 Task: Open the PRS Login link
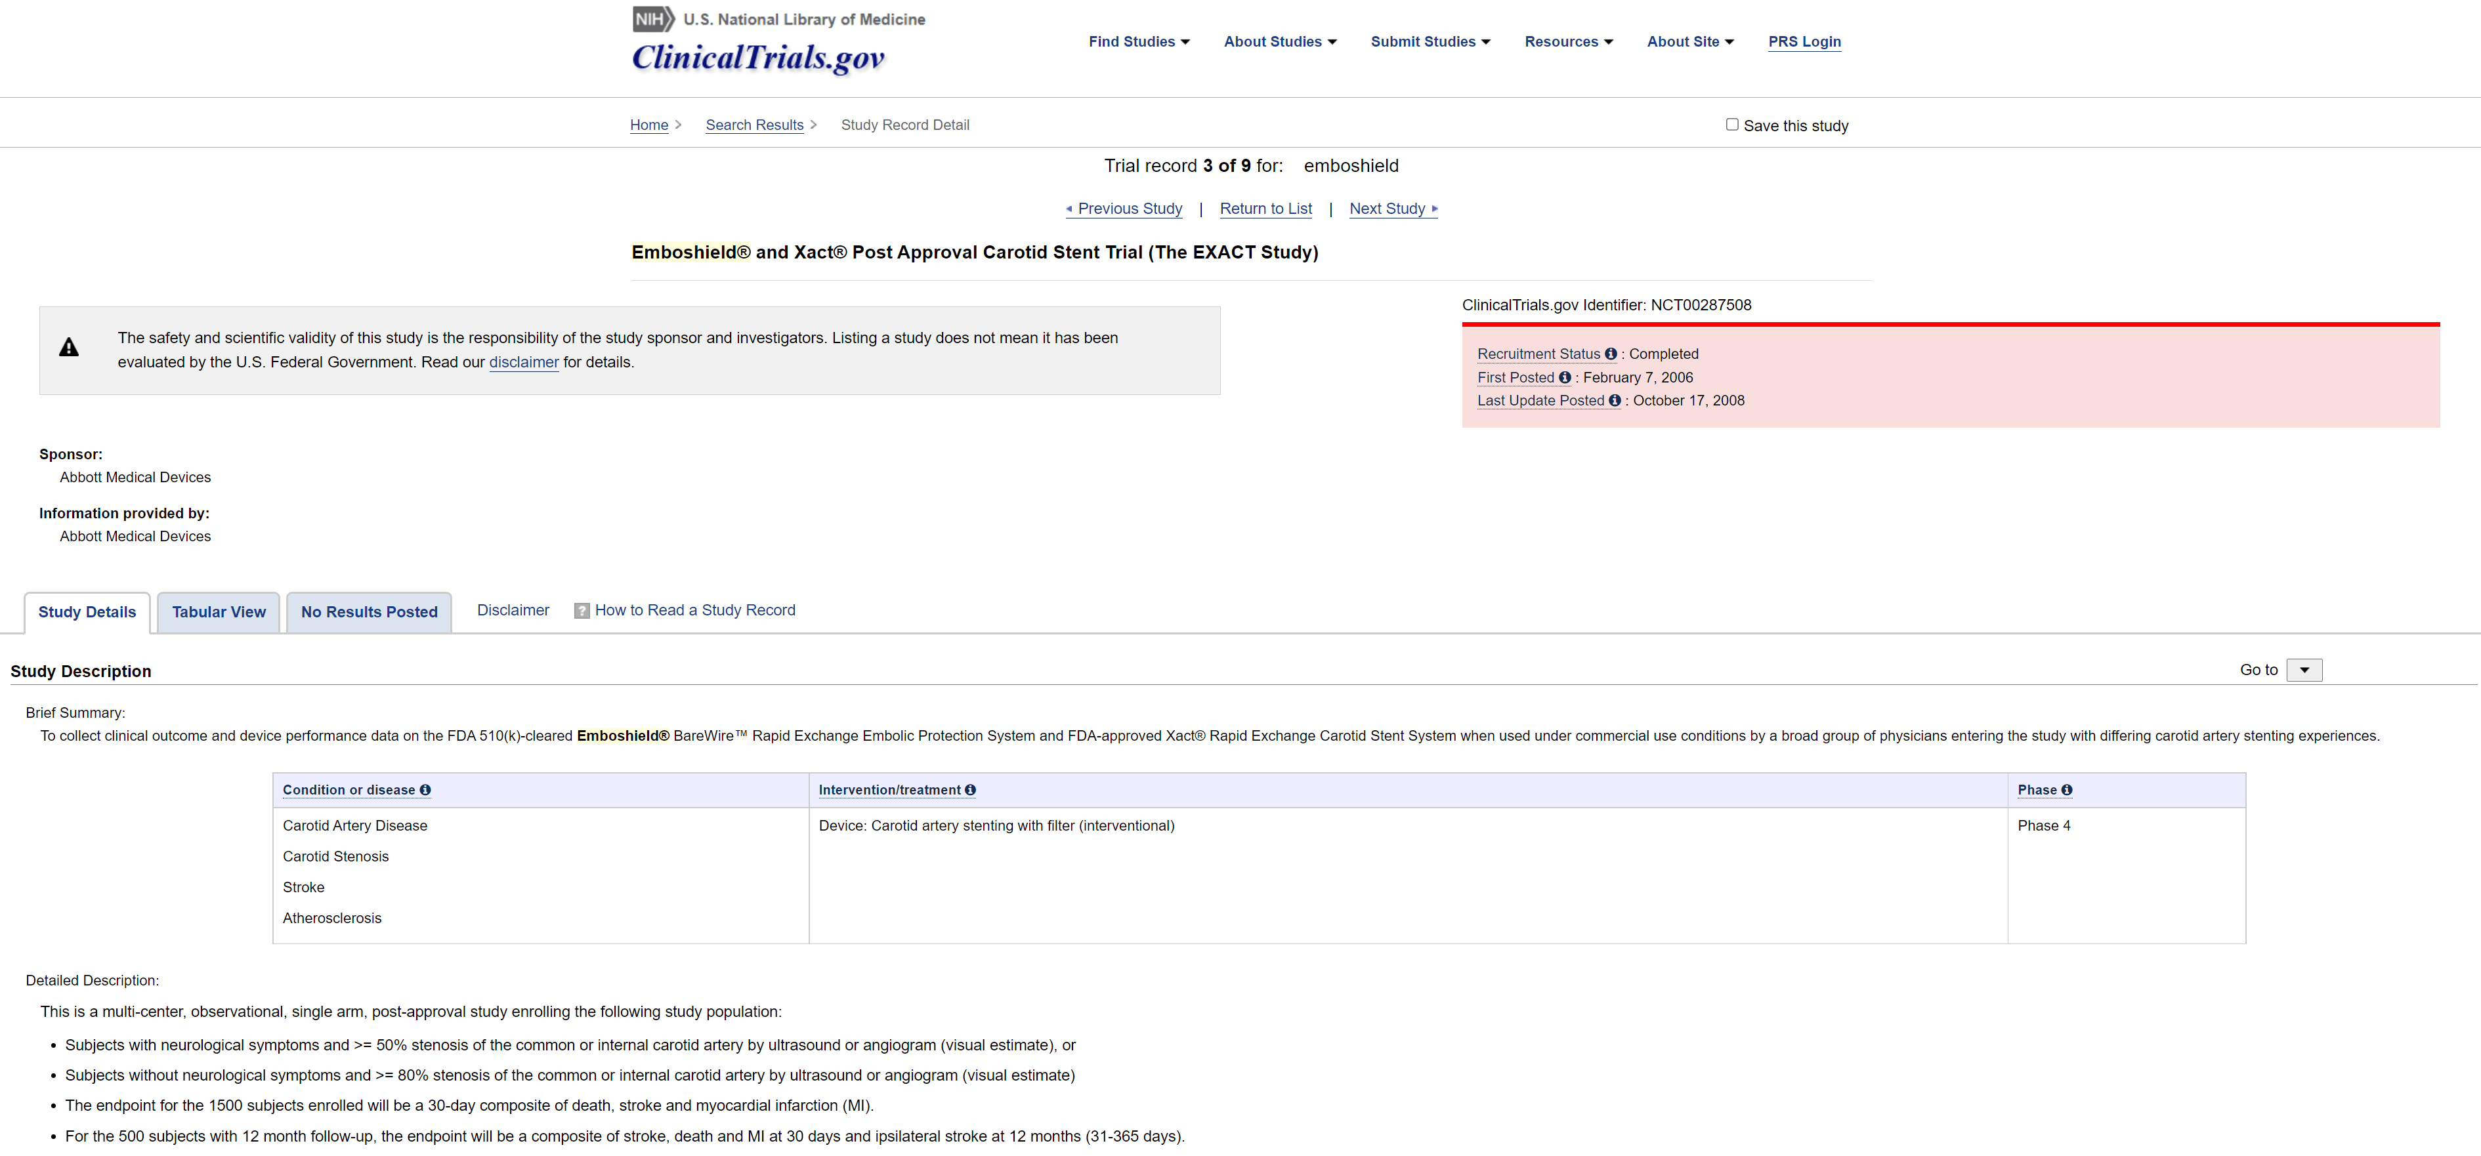click(x=1804, y=41)
